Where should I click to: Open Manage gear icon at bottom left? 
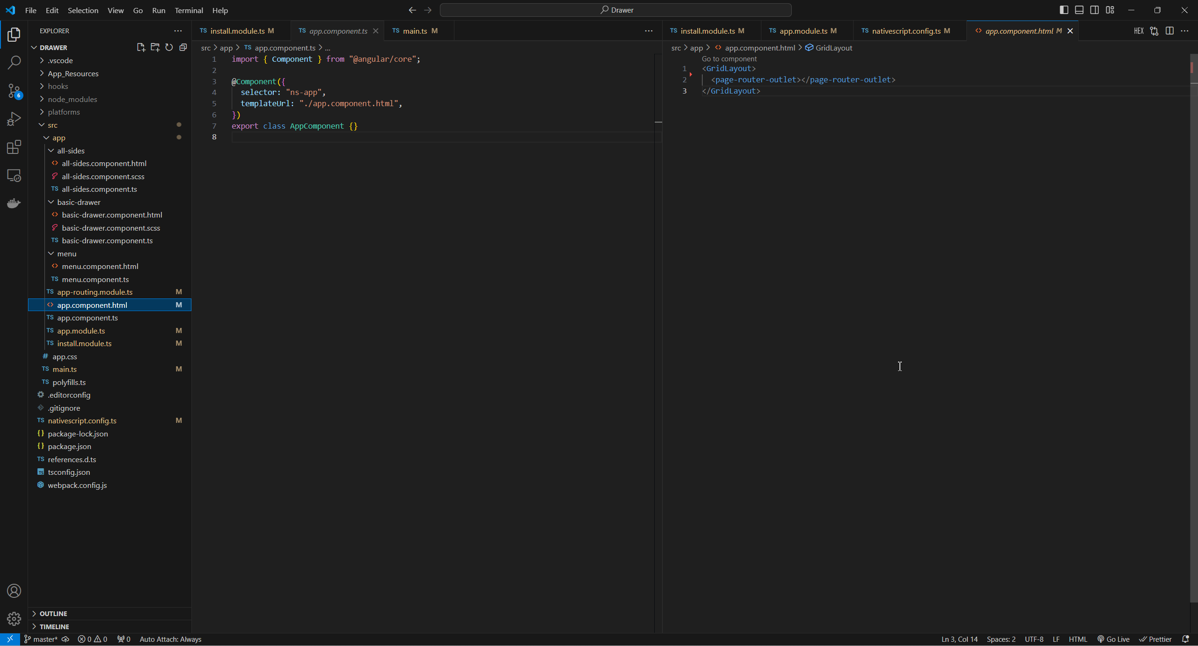click(14, 618)
